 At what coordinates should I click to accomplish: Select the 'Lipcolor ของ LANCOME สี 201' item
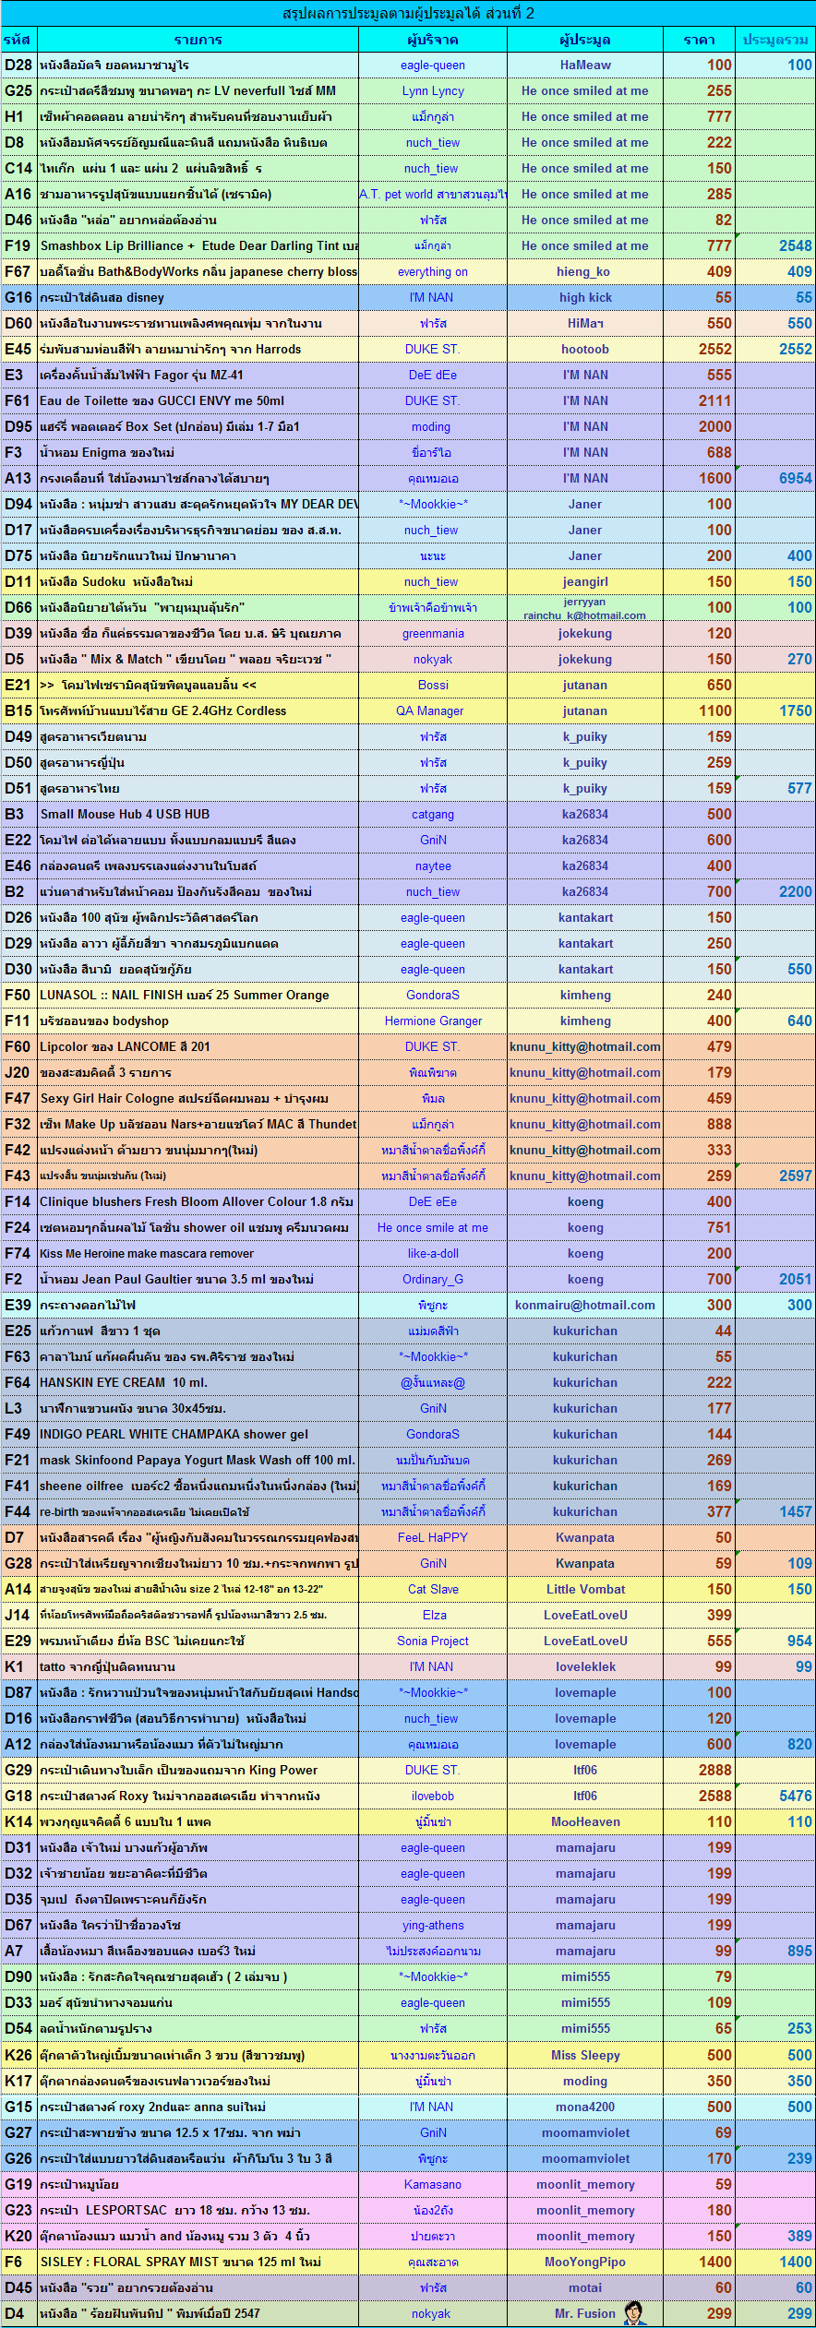point(198,1047)
